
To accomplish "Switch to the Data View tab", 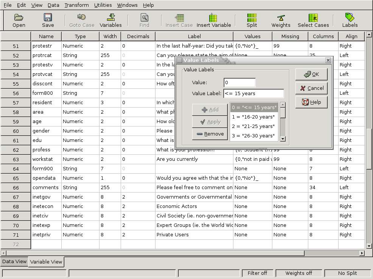I will (14, 261).
